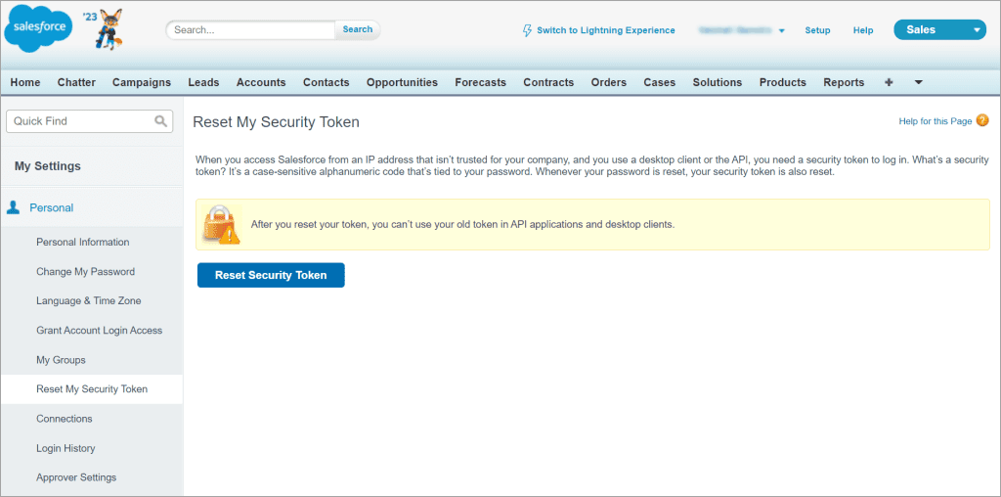Screen dimensions: 1001x497
Task: Click the plus icon for all tabs
Action: (x=889, y=82)
